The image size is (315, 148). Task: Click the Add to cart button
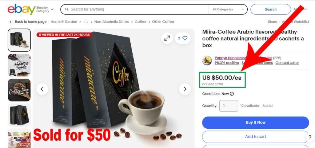coord(256,137)
